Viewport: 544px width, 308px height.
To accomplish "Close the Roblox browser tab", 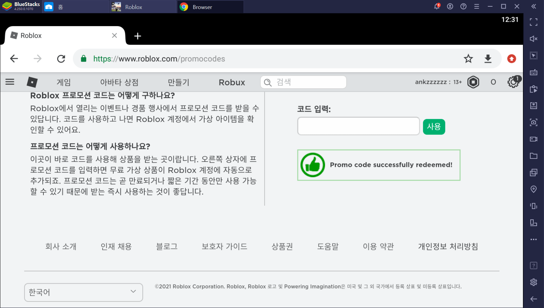I will coord(114,35).
